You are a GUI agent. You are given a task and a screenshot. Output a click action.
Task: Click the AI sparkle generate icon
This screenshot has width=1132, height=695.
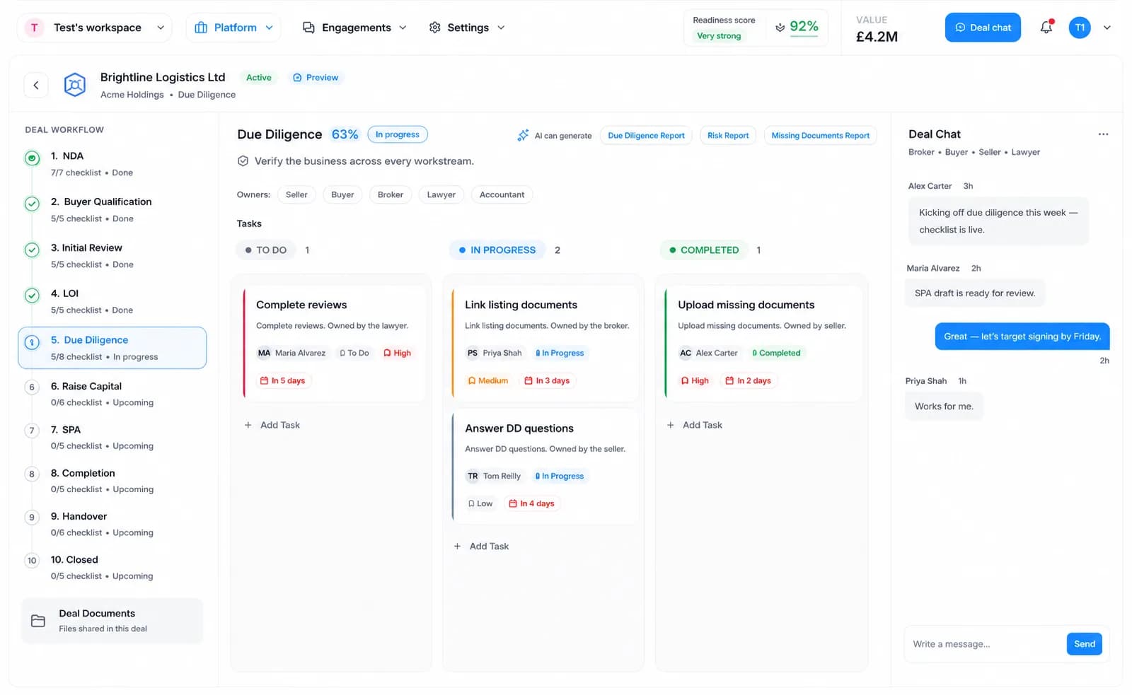pos(523,135)
